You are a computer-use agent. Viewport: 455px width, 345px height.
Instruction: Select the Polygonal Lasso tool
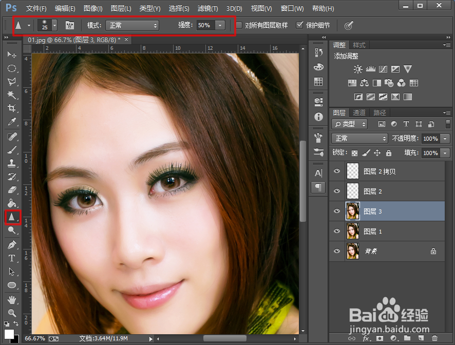pyautogui.click(x=12, y=82)
